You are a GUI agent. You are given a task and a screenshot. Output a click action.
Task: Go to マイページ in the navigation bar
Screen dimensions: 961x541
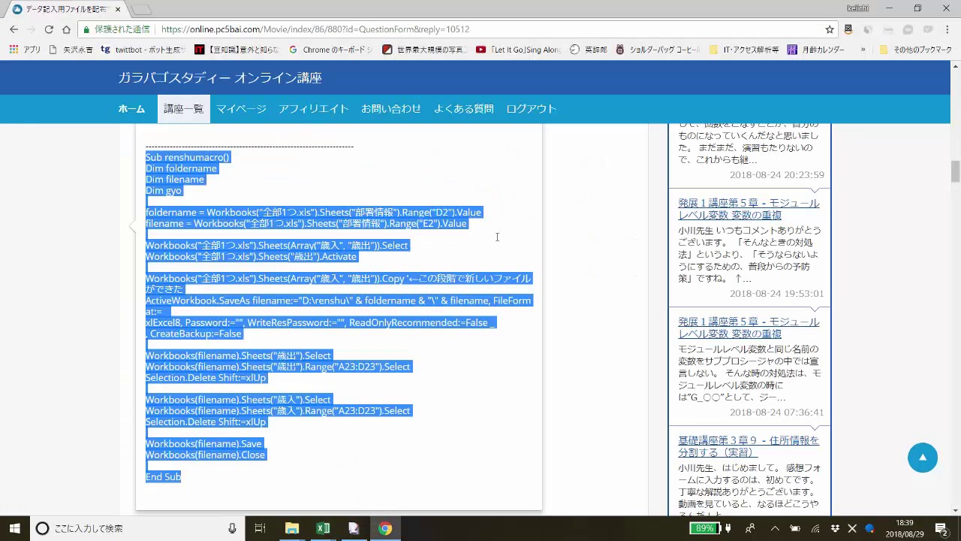pyautogui.click(x=241, y=109)
